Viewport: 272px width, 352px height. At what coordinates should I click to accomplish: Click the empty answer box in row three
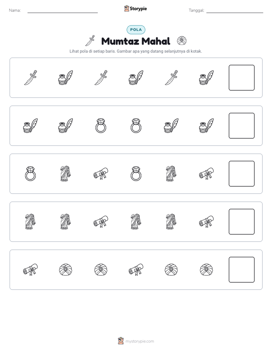(242, 174)
